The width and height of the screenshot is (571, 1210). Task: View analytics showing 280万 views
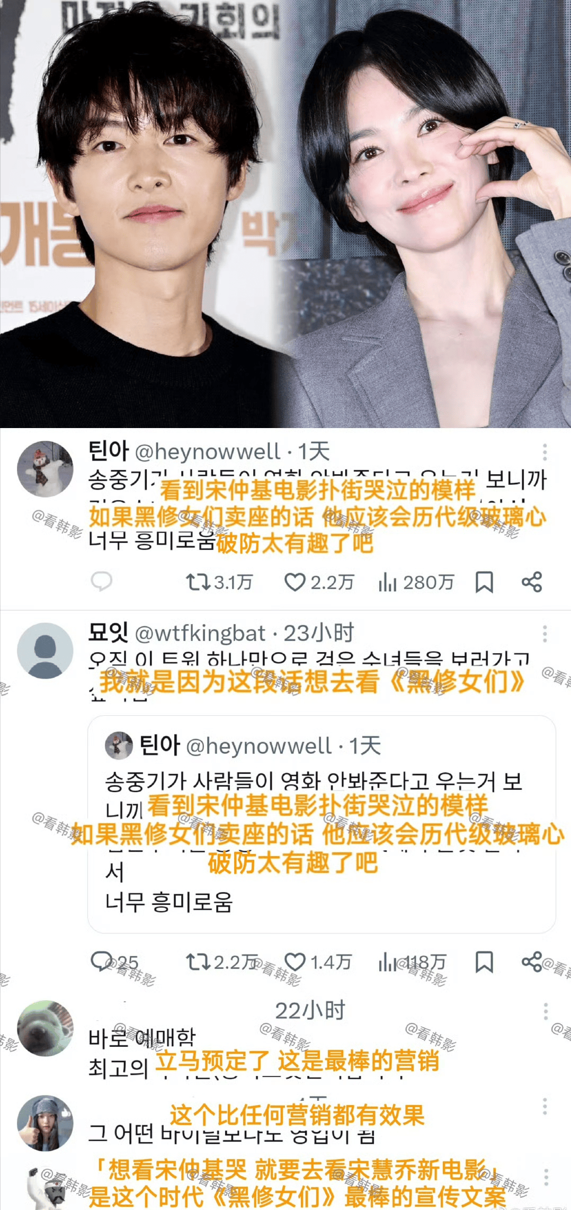click(x=416, y=582)
